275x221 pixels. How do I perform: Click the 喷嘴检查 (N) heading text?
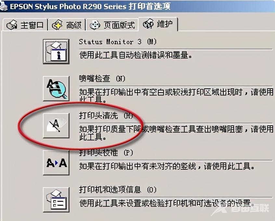(x=102, y=79)
